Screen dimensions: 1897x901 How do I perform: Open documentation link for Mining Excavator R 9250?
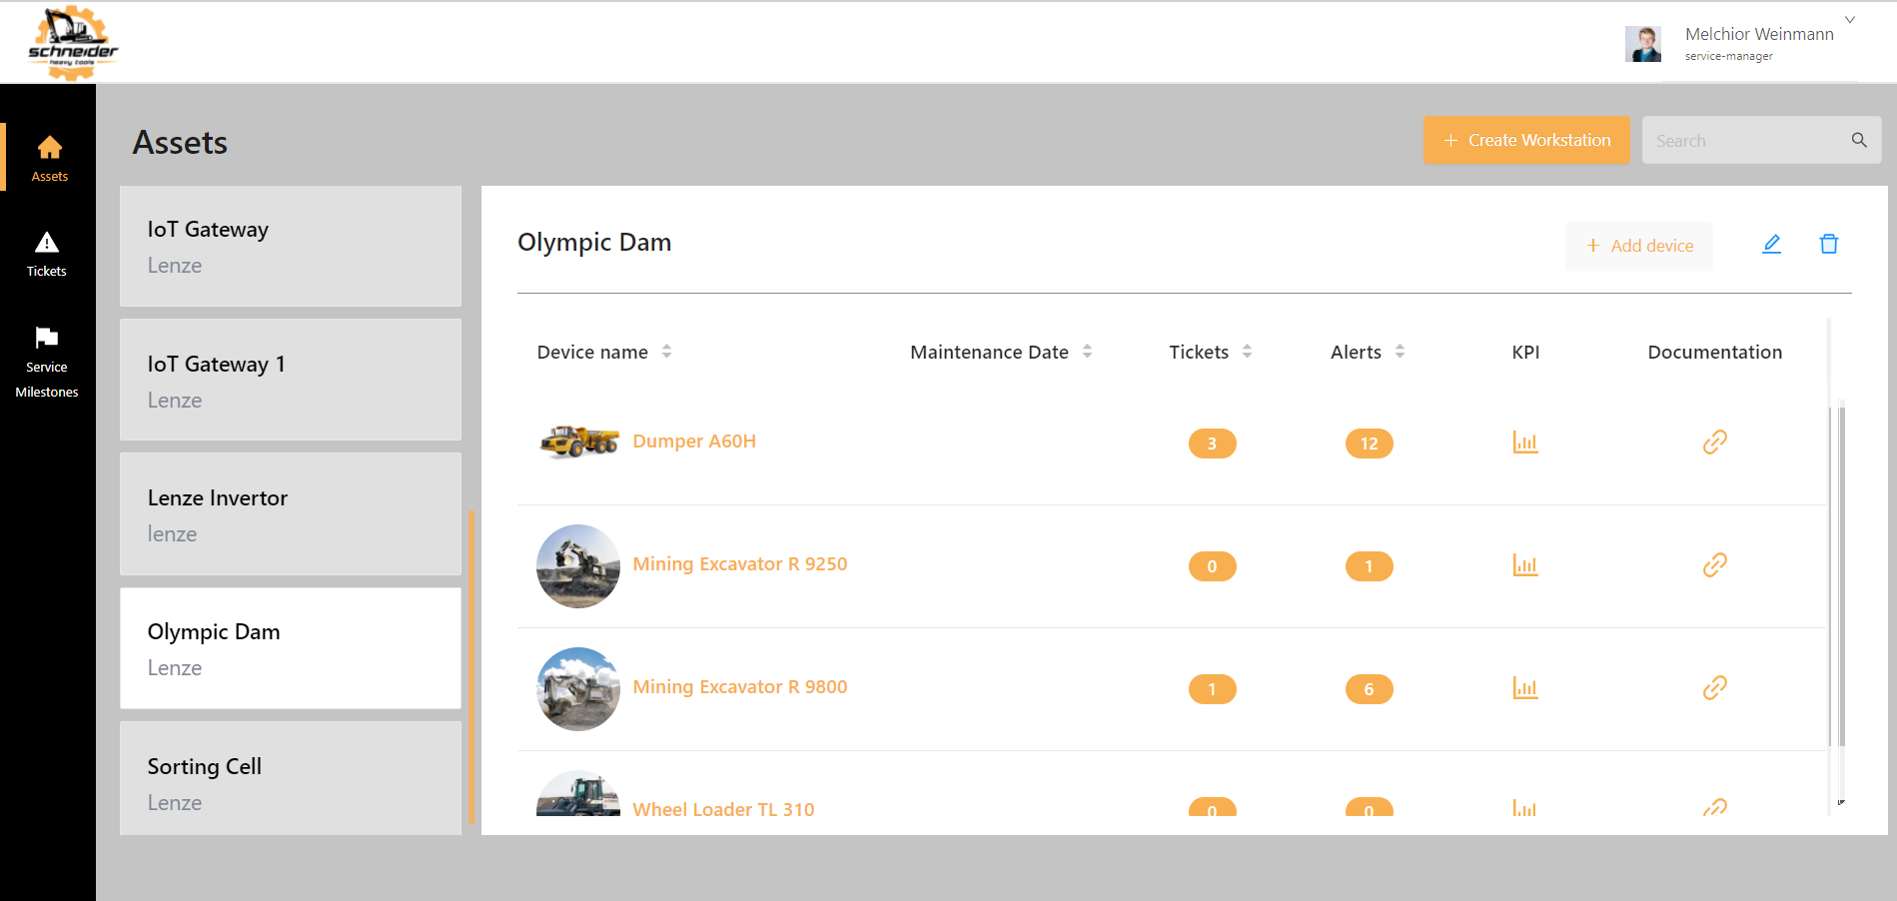point(1714,565)
